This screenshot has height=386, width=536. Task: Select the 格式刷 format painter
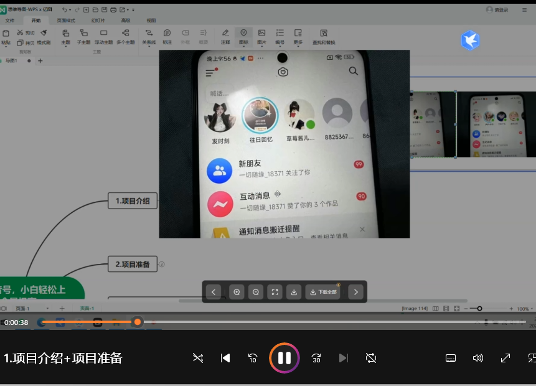click(x=44, y=37)
